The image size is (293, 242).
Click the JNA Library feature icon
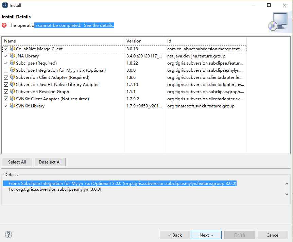click(x=13, y=56)
